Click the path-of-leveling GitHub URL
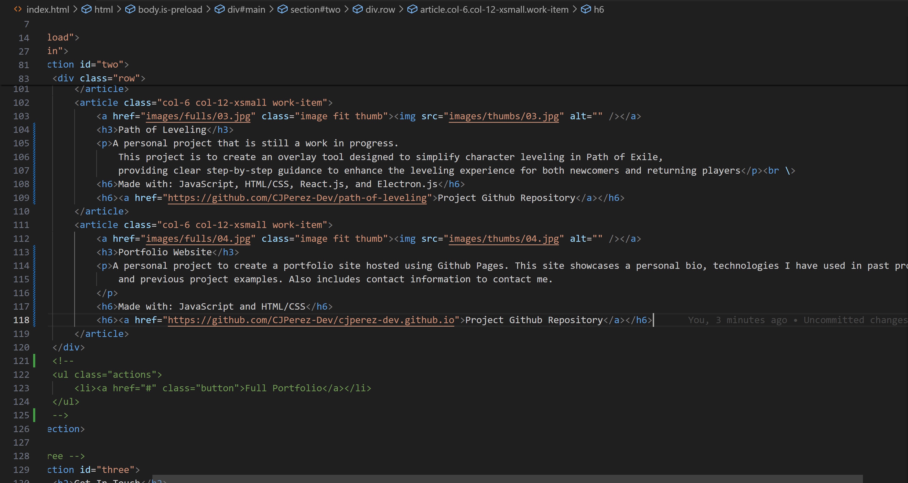The height and width of the screenshot is (483, 908). click(x=297, y=198)
